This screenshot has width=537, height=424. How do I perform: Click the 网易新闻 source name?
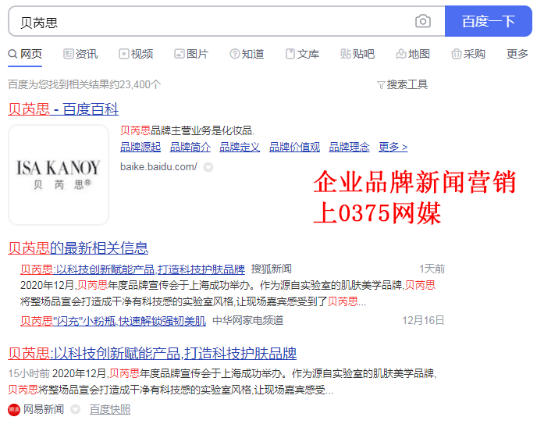pos(44,409)
